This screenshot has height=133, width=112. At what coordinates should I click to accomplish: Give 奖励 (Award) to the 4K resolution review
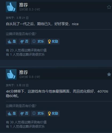coord(53,113)
